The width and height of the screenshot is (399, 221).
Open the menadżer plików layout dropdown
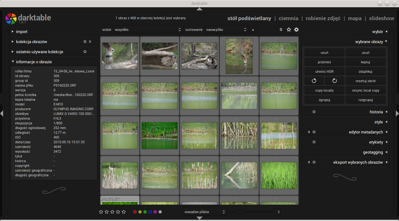[x=205, y=212]
